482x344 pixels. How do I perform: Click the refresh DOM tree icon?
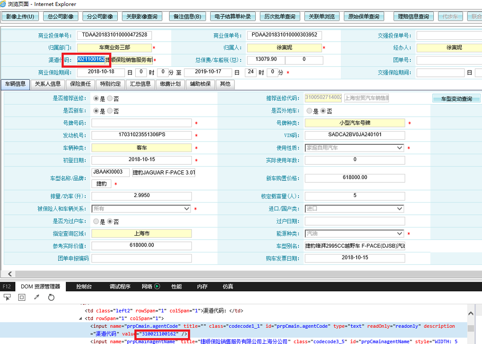pyautogui.click(x=51, y=298)
